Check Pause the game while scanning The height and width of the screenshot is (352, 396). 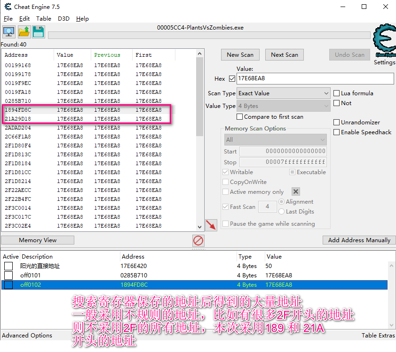pos(226,224)
